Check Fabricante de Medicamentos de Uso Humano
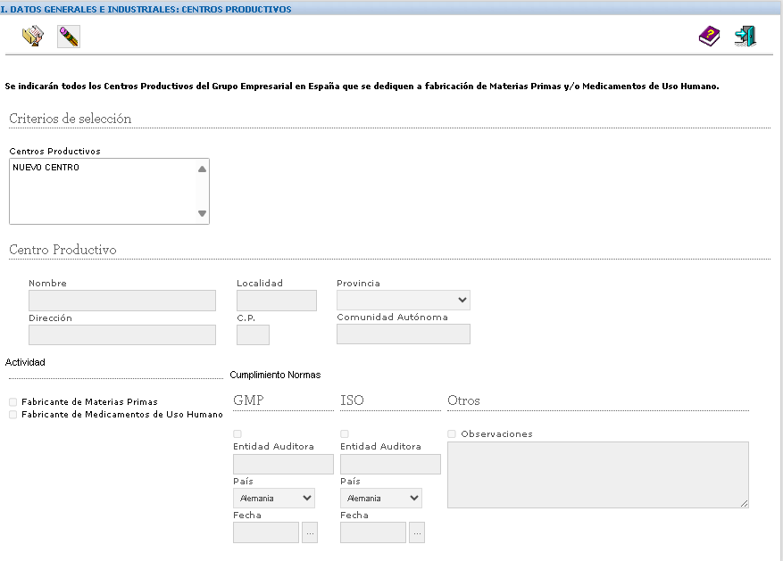The height and width of the screenshot is (561, 783). [12, 415]
